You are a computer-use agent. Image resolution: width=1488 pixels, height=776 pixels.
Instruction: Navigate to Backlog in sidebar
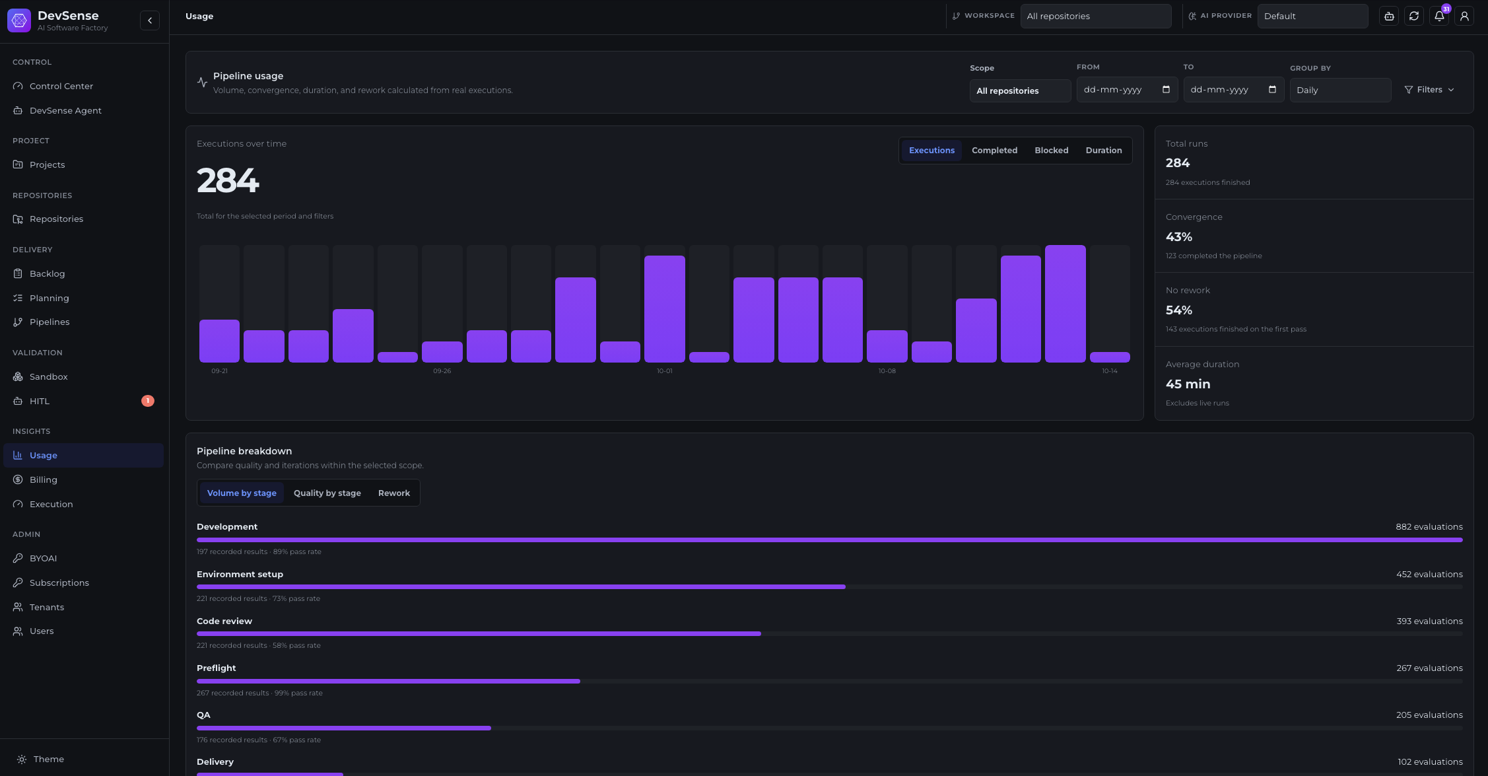coord(83,273)
